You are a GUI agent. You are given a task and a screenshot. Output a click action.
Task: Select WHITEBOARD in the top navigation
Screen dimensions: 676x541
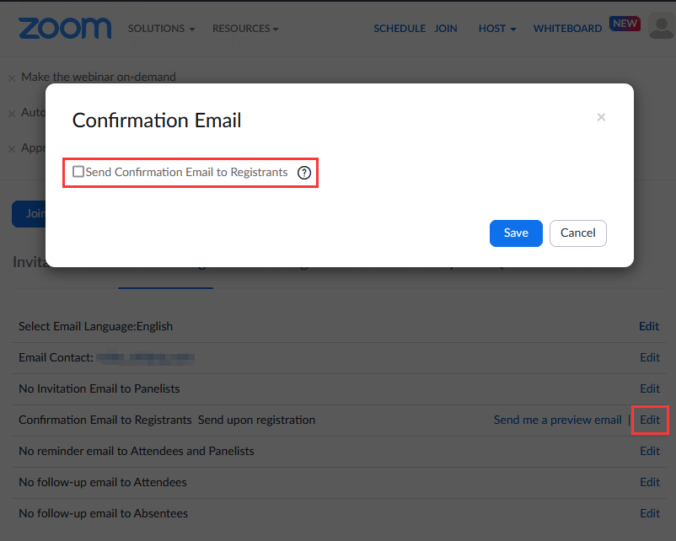567,28
